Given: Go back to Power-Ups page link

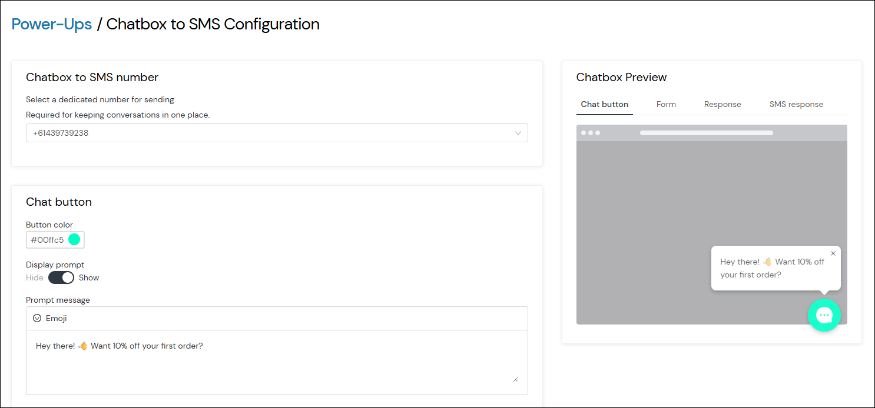Looking at the screenshot, I should pyautogui.click(x=52, y=24).
